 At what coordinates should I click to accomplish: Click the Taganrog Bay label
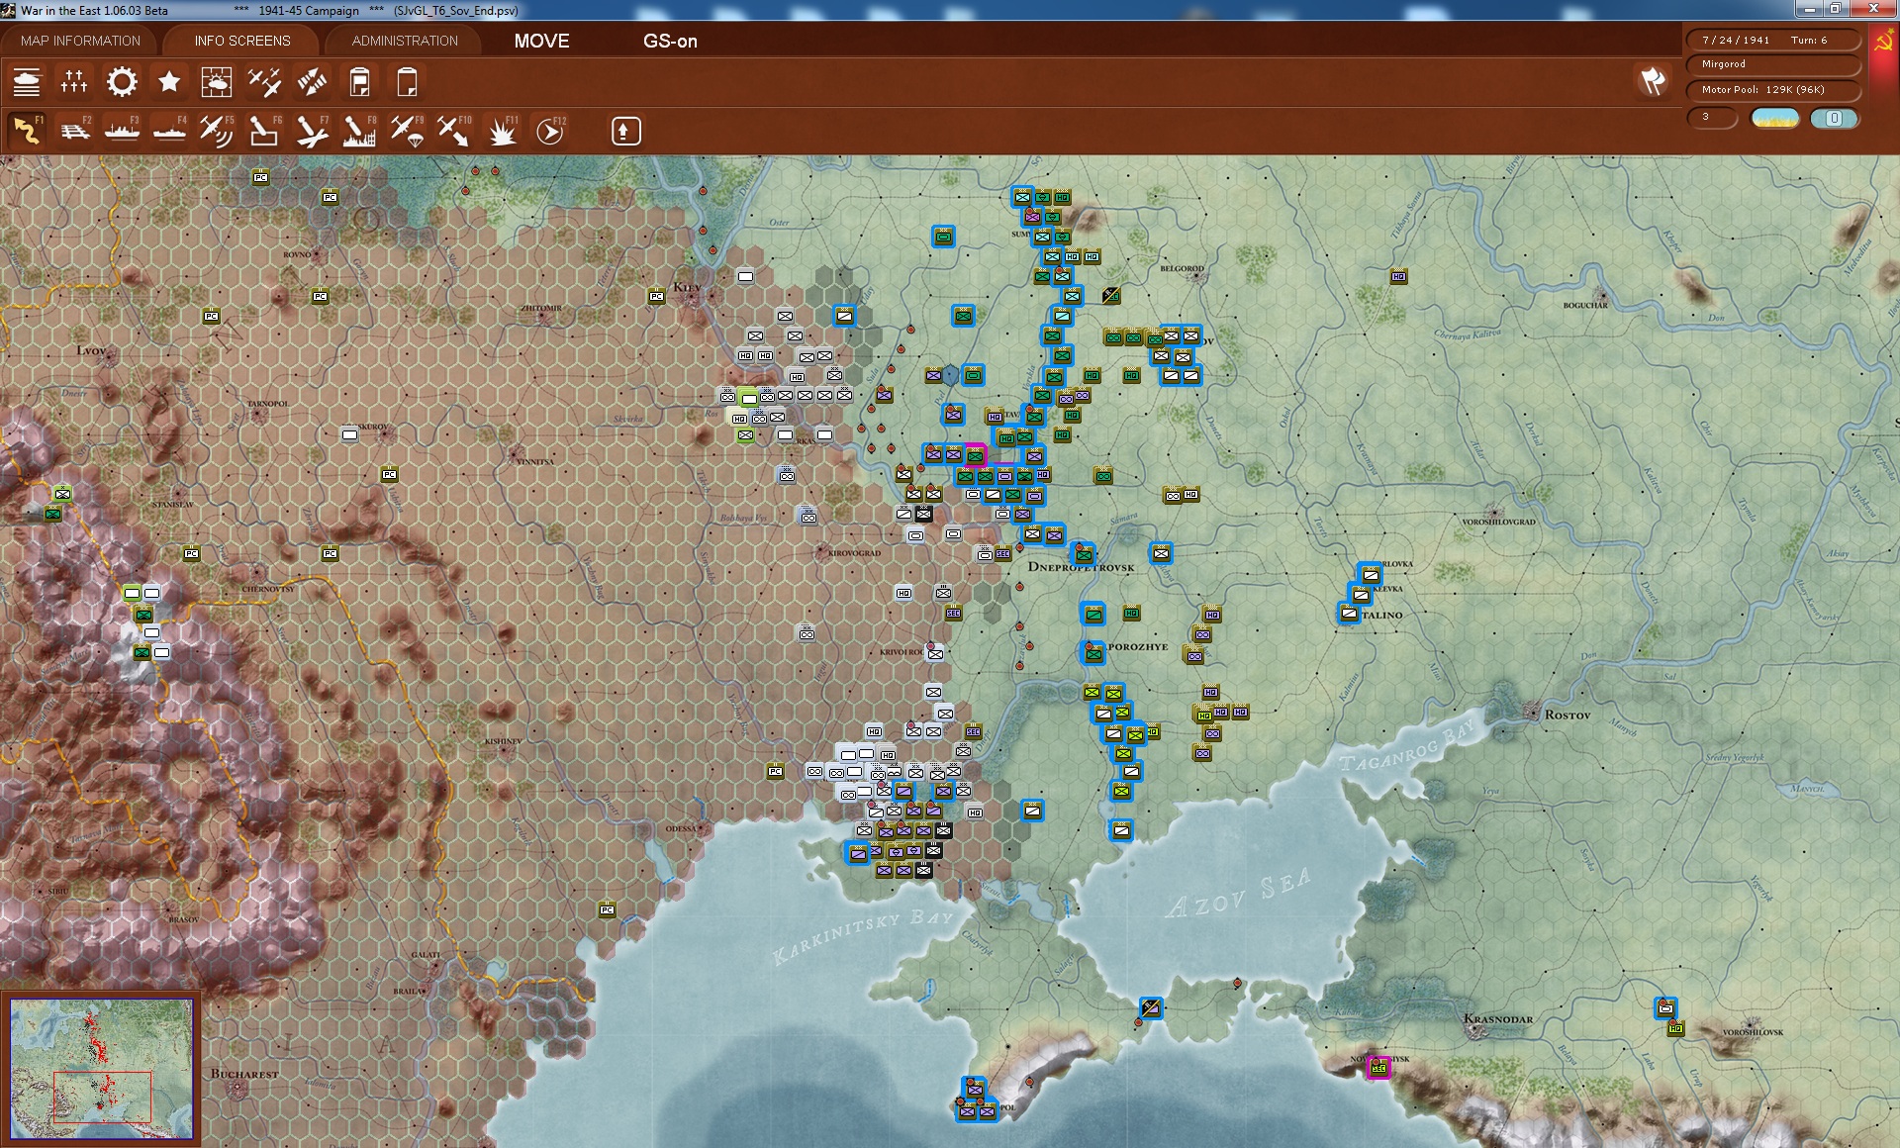[x=1407, y=746]
